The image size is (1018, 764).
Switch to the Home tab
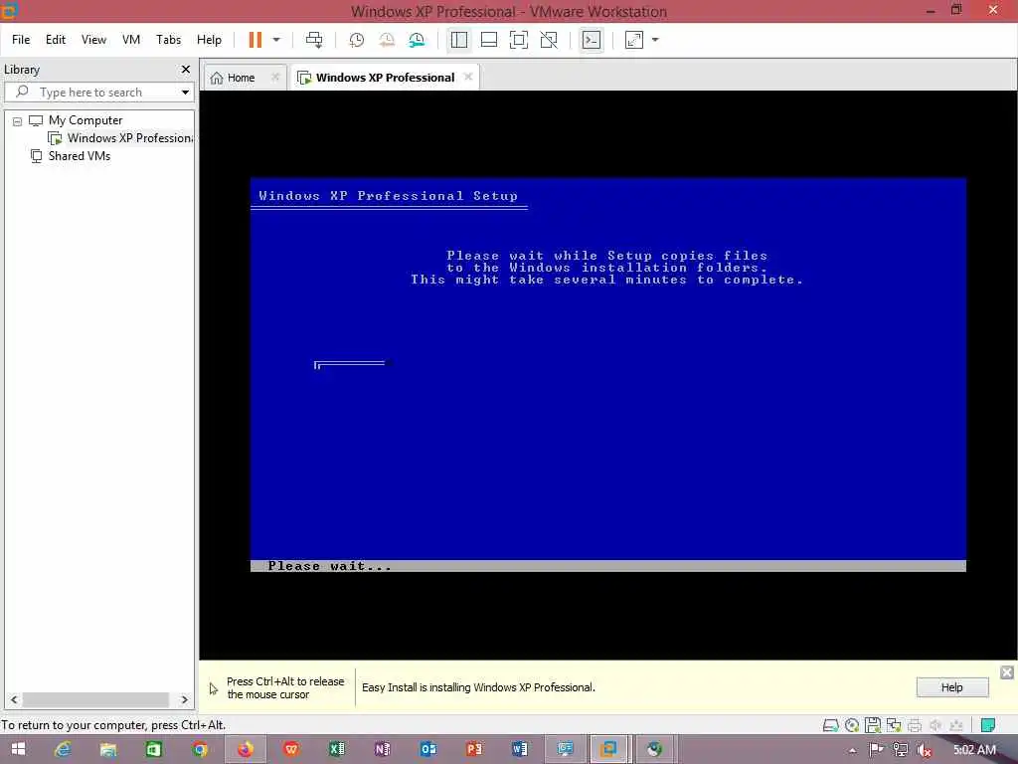(x=241, y=78)
